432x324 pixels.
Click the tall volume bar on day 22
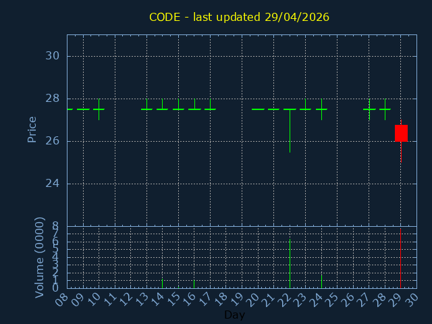point(290,265)
